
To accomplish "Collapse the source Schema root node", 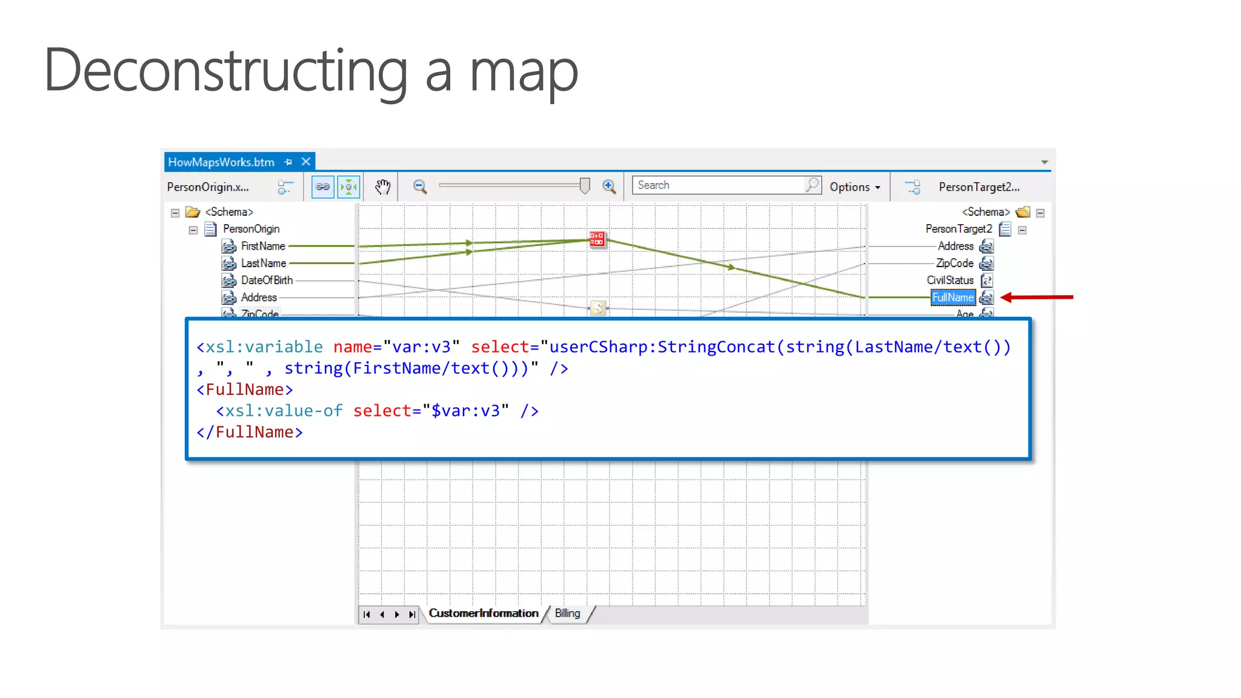I will tap(175, 213).
